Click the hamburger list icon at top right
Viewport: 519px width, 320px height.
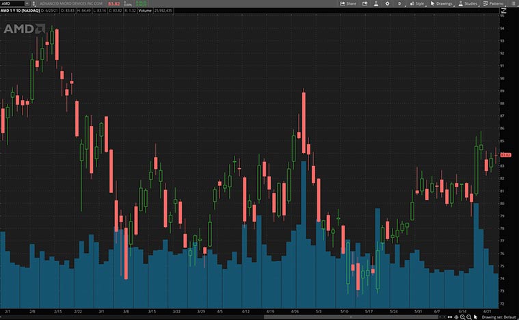[x=512, y=3]
